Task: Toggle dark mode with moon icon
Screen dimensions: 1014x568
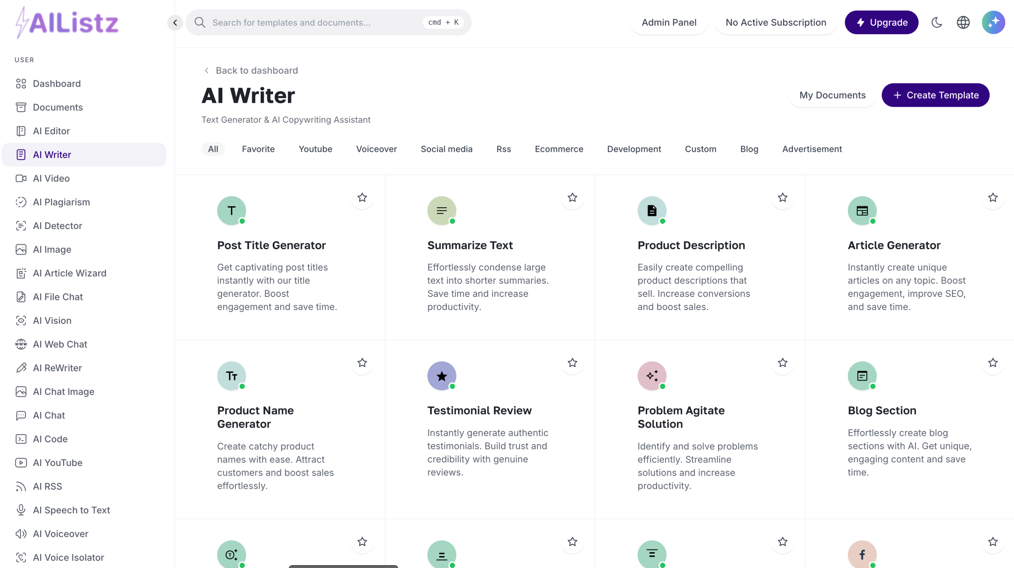Action: [x=937, y=22]
